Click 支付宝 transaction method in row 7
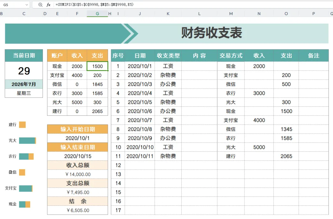The height and width of the screenshot is (219, 333). pos(231,120)
